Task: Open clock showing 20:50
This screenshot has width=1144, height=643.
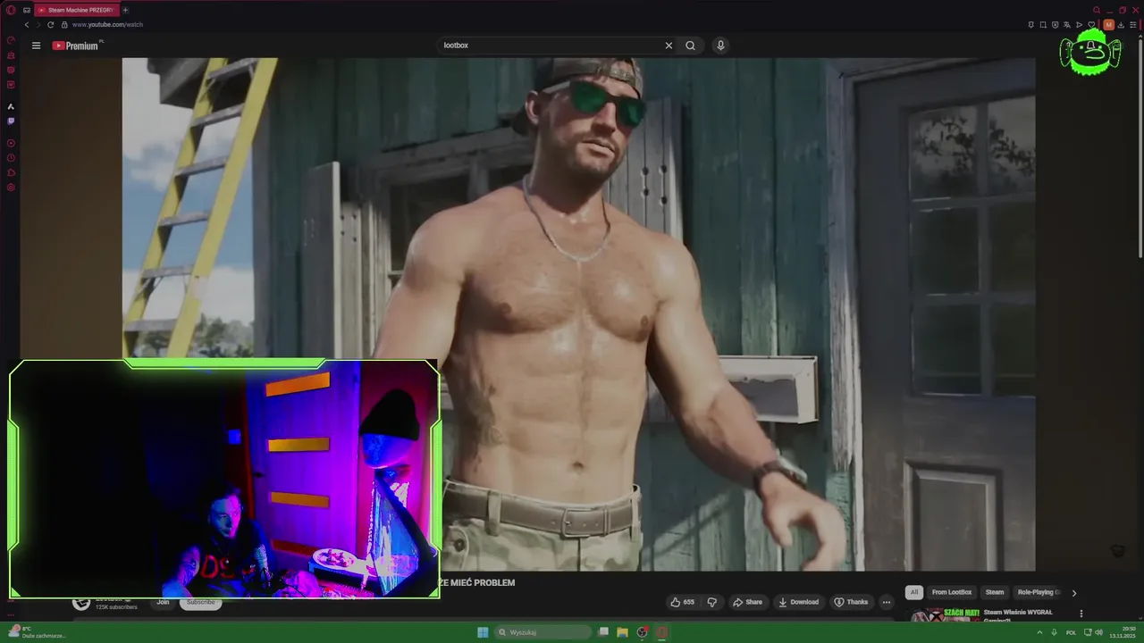Action: (x=1122, y=632)
